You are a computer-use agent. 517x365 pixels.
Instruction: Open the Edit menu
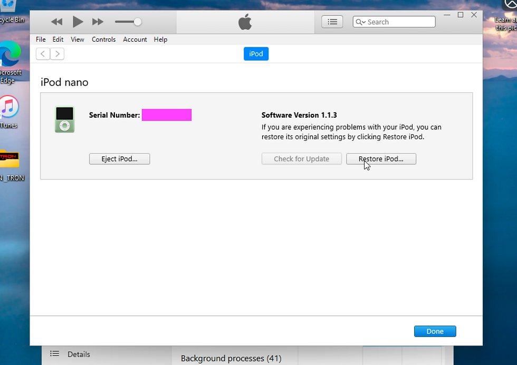(58, 39)
